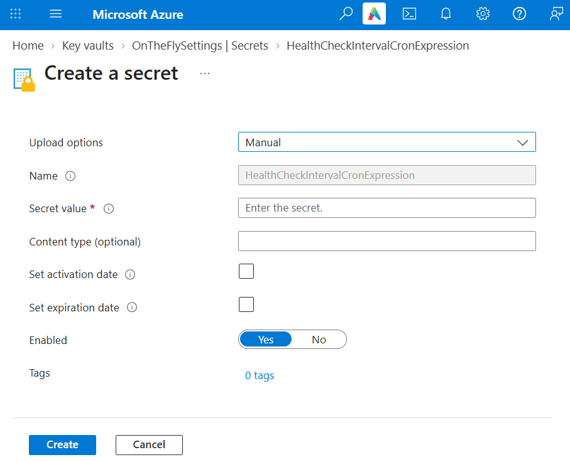The width and height of the screenshot is (570, 462).
Task: Open the 0 tags link
Action: point(260,375)
